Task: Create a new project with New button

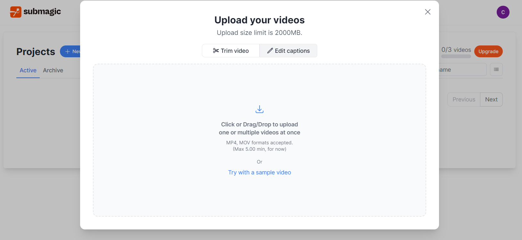Action: 70,52
